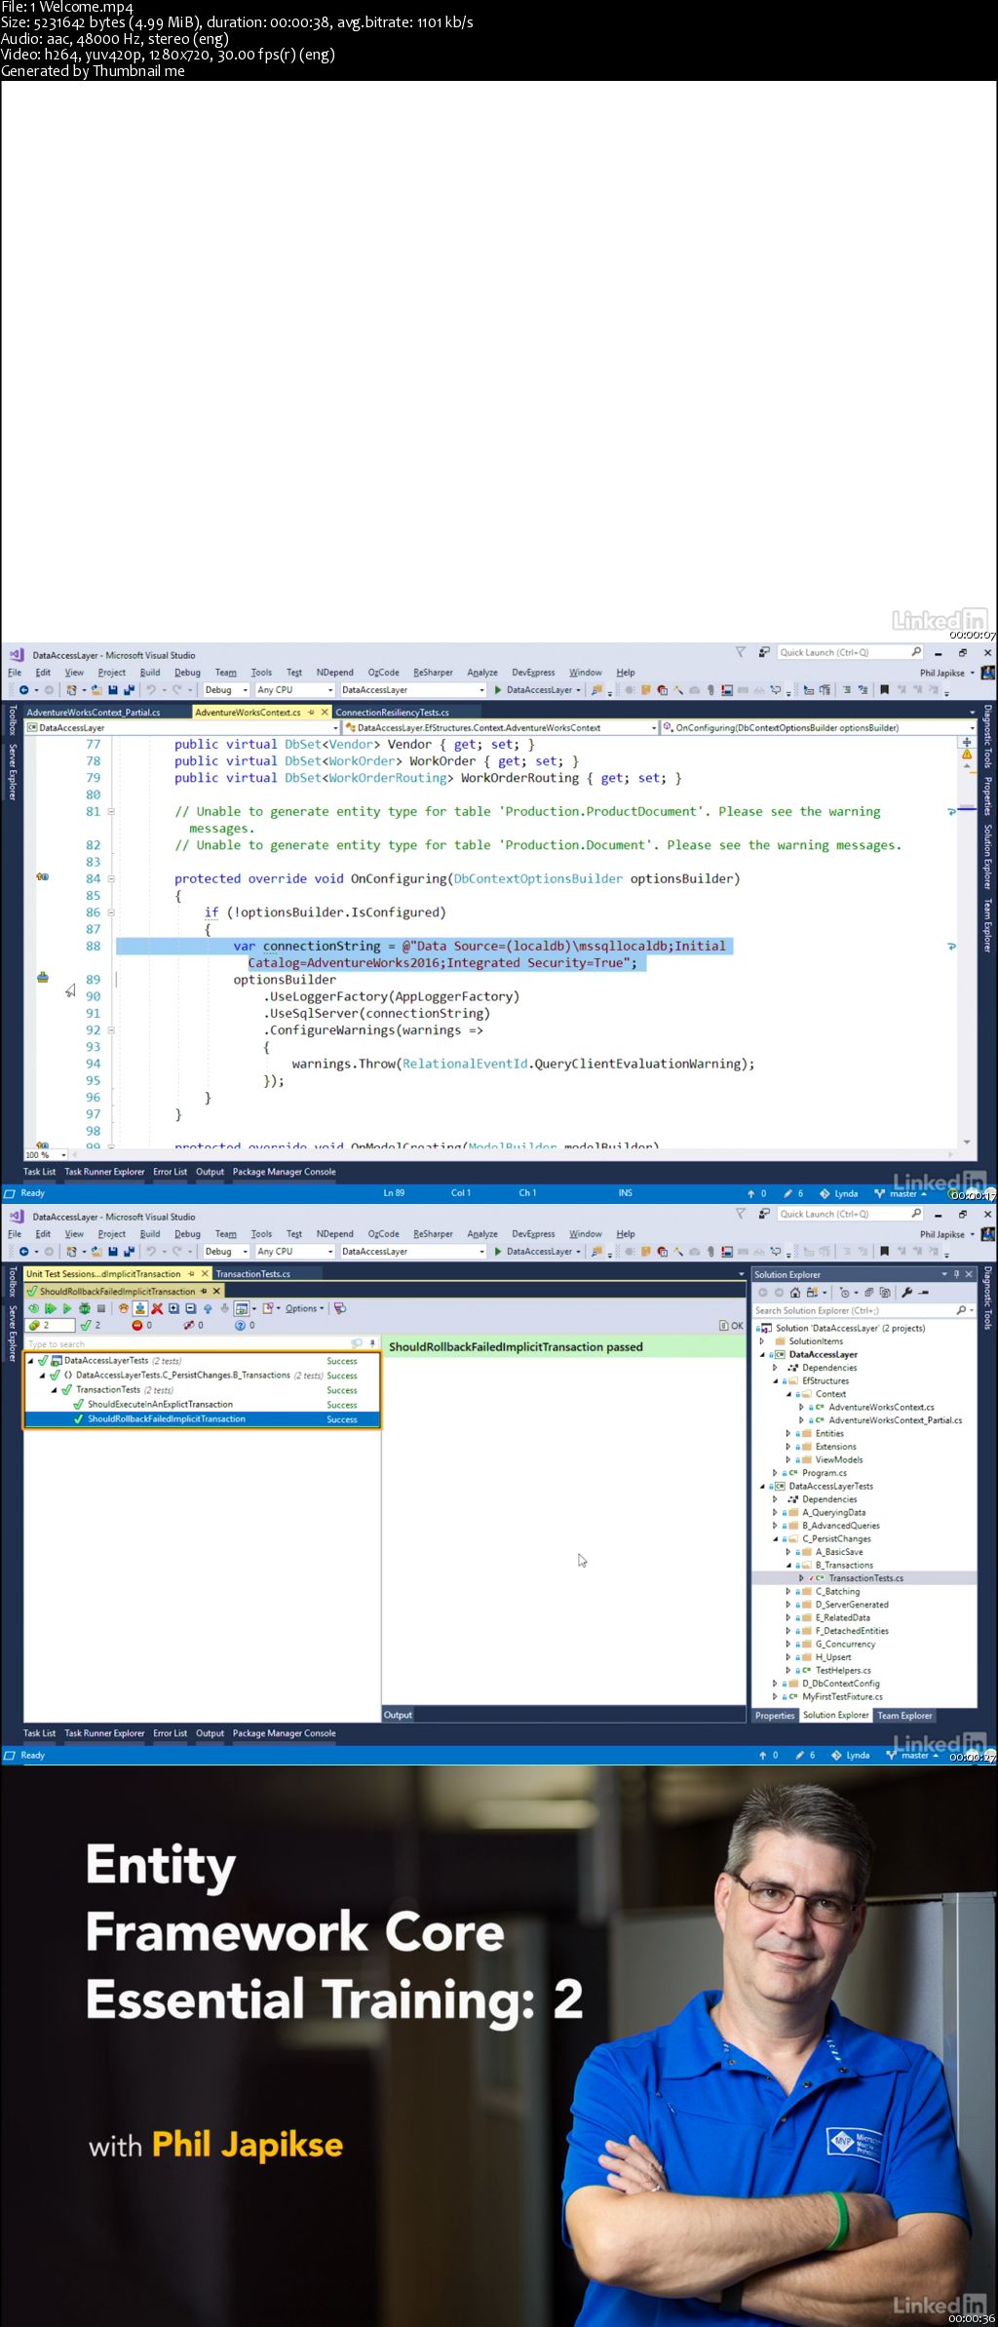Image resolution: width=998 pixels, height=2327 pixels.
Task: Click the warning triangle icon atop editor scrollbar
Action: tap(967, 755)
